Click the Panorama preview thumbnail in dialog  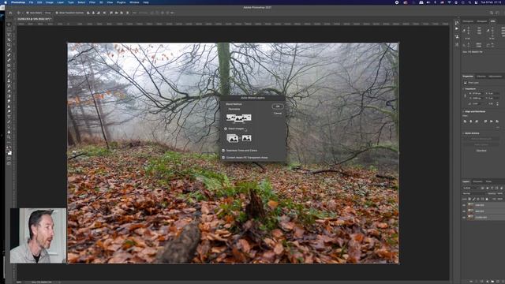[x=238, y=118]
